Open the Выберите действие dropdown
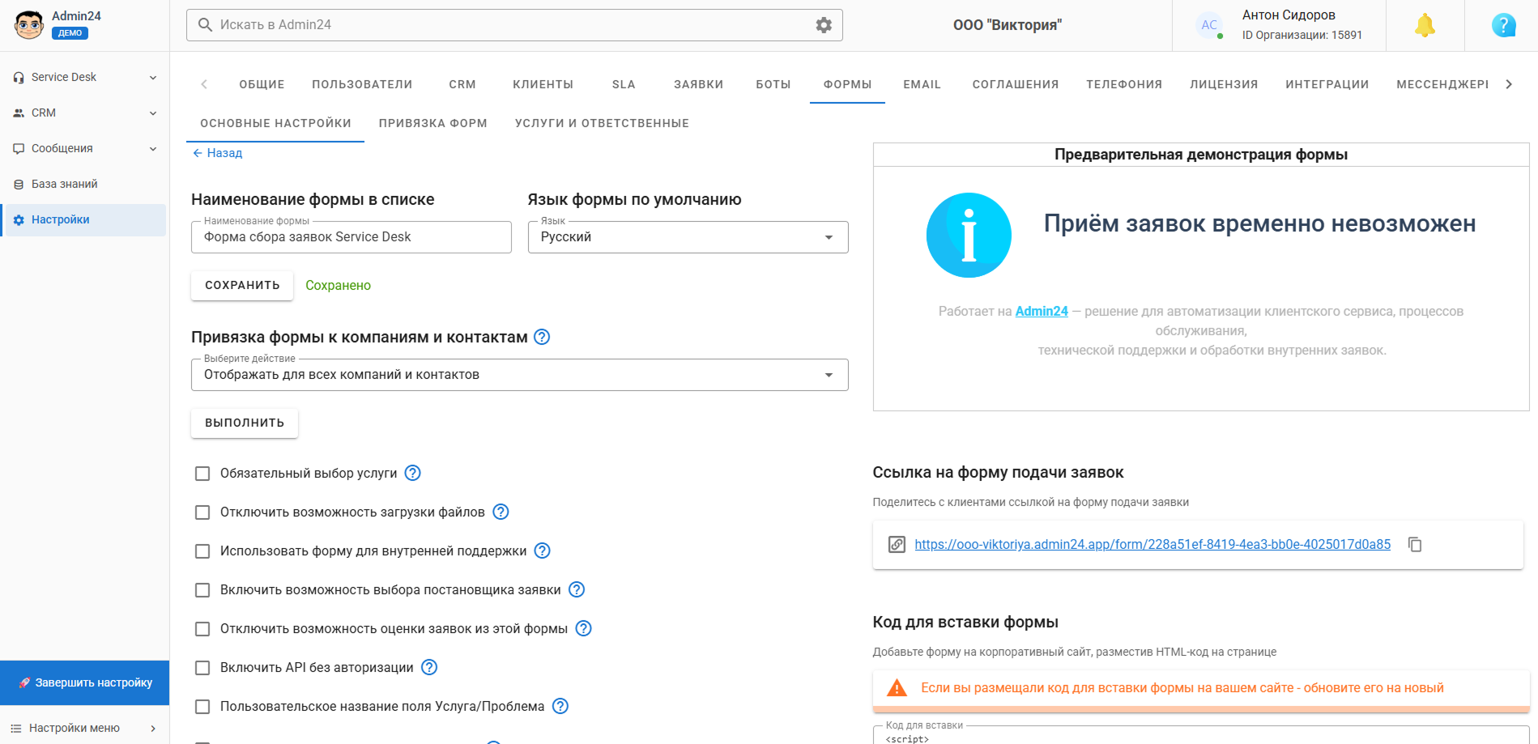The height and width of the screenshot is (744, 1538). [x=519, y=375]
